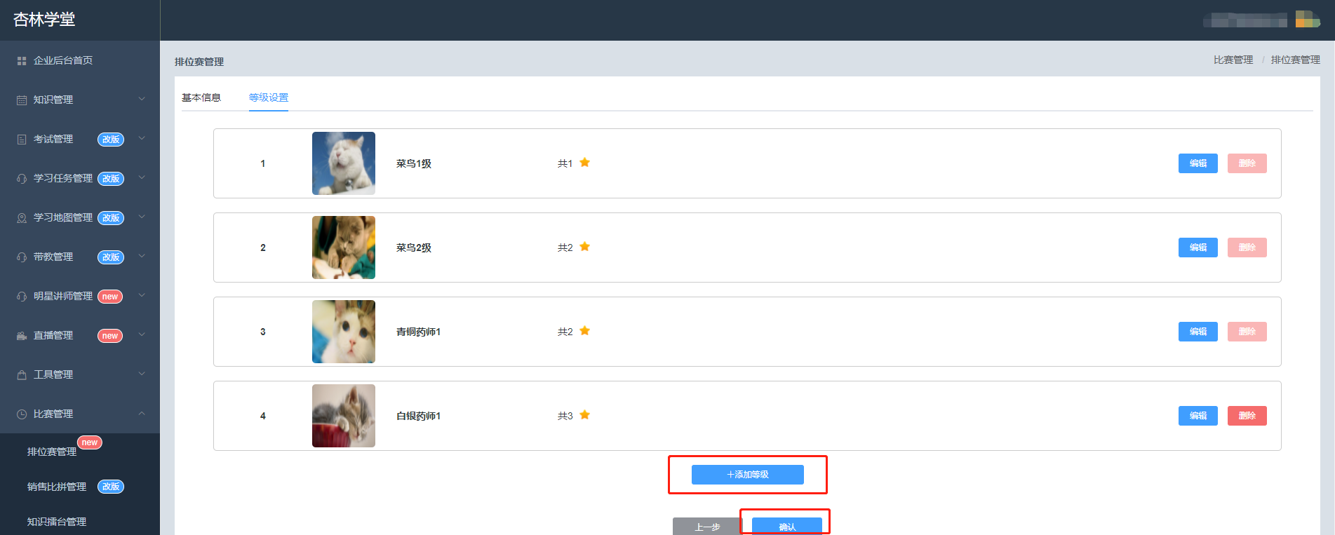Click the 工具管理 bag icon

22,375
